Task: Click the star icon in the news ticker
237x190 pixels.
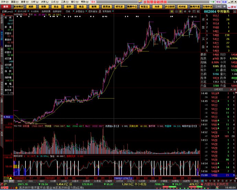Action: click(x=16, y=188)
